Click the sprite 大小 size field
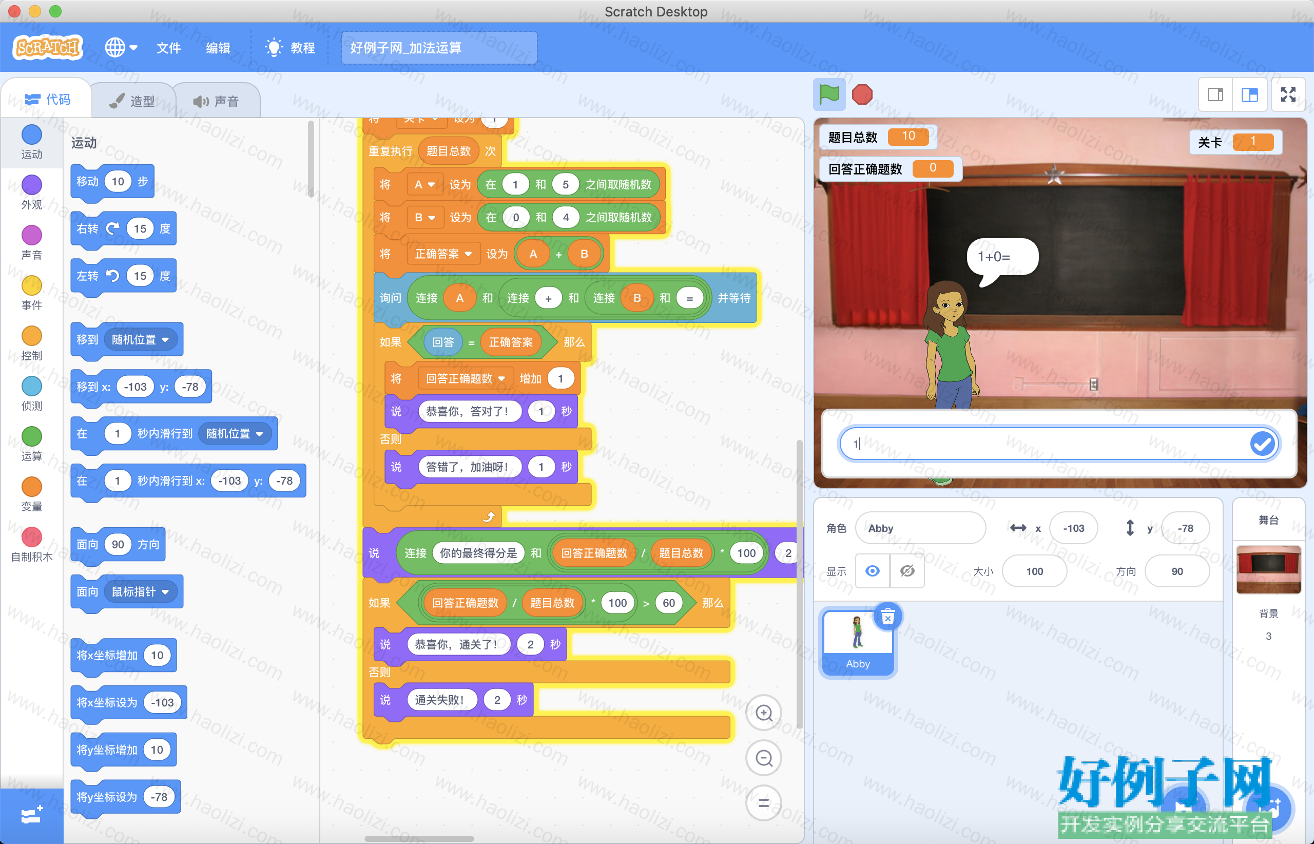 [1034, 571]
